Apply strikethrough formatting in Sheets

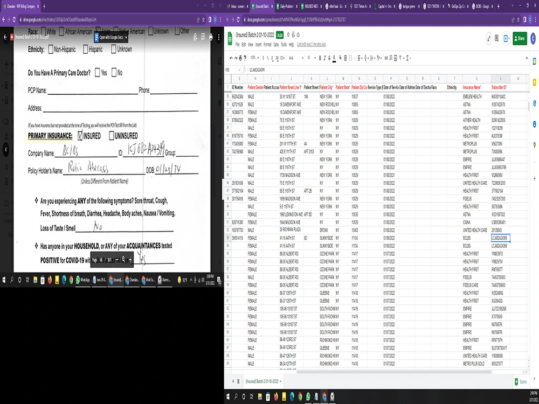(x=329, y=58)
